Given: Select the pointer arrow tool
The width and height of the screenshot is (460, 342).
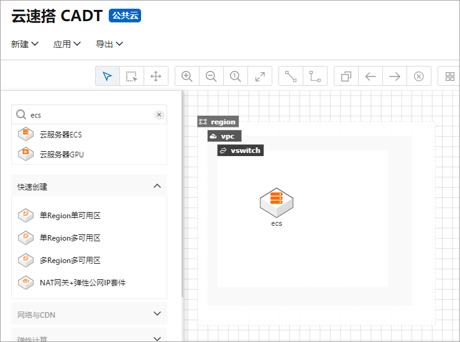Looking at the screenshot, I should pyautogui.click(x=108, y=76).
